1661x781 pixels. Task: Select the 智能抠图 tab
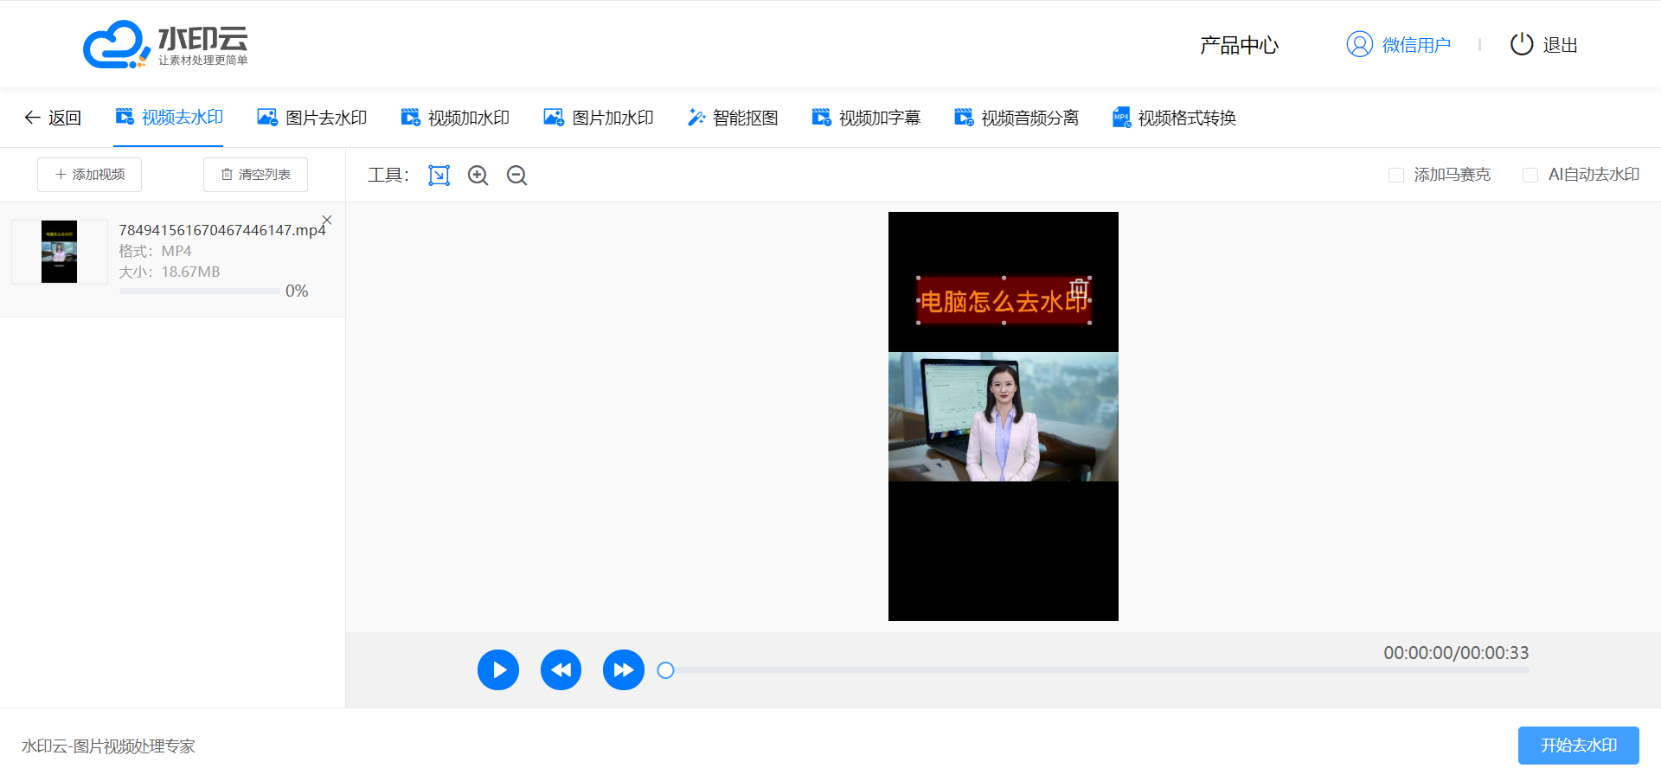733,118
